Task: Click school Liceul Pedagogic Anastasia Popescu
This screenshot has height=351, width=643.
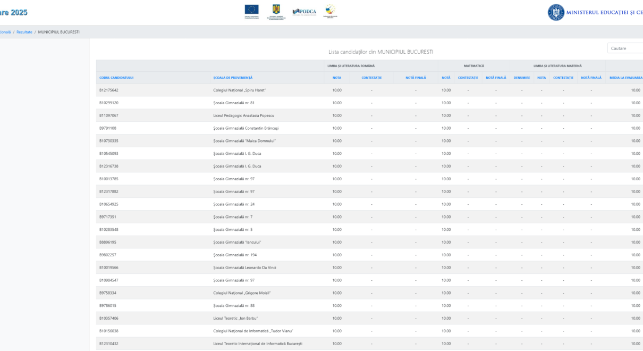Action: [x=244, y=115]
